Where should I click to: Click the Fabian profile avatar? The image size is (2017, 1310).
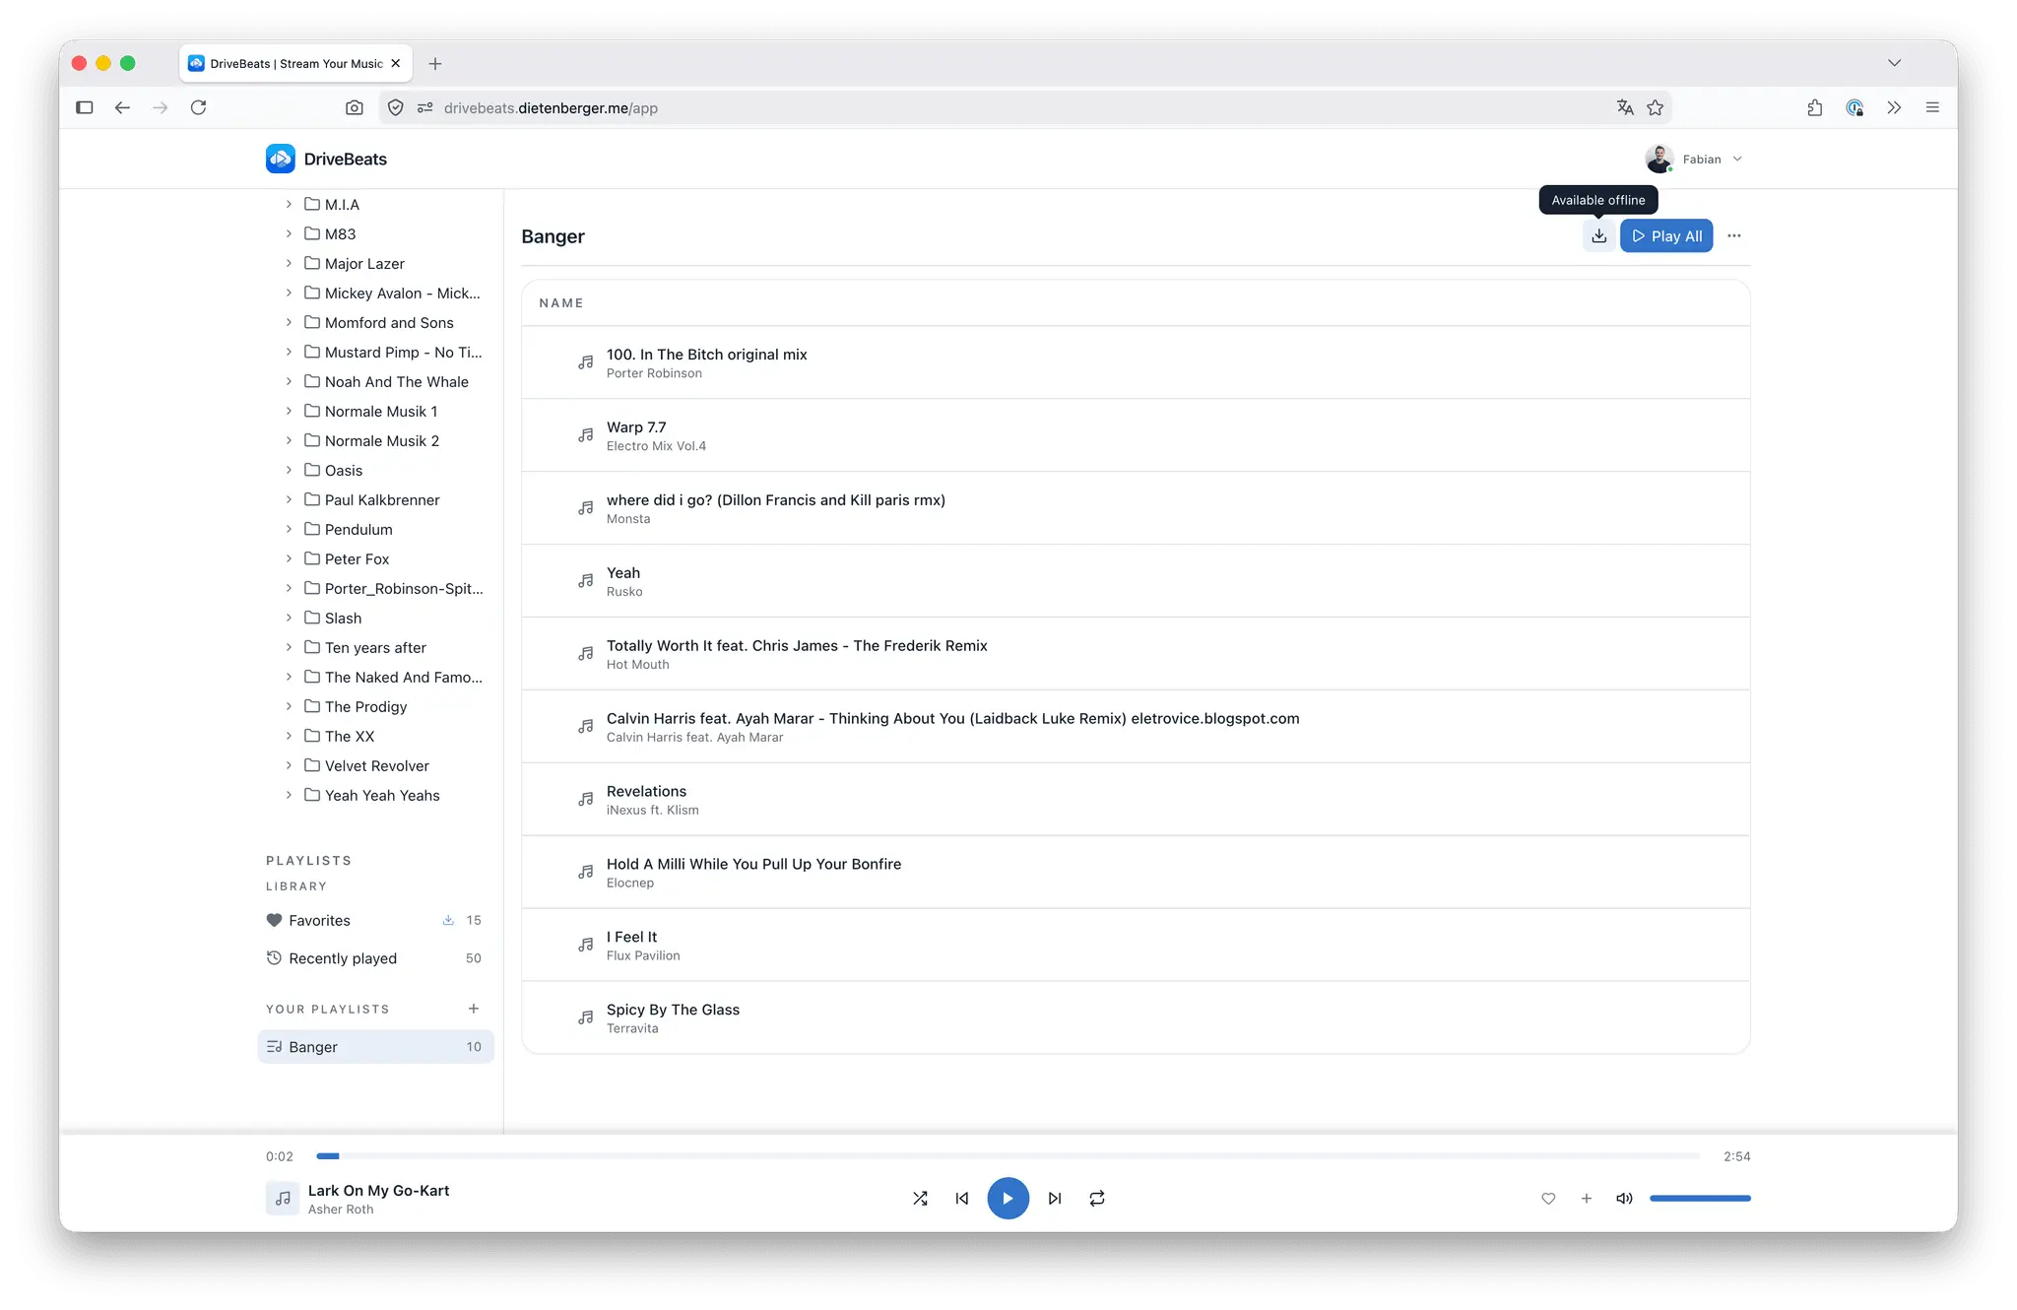pyautogui.click(x=1659, y=159)
